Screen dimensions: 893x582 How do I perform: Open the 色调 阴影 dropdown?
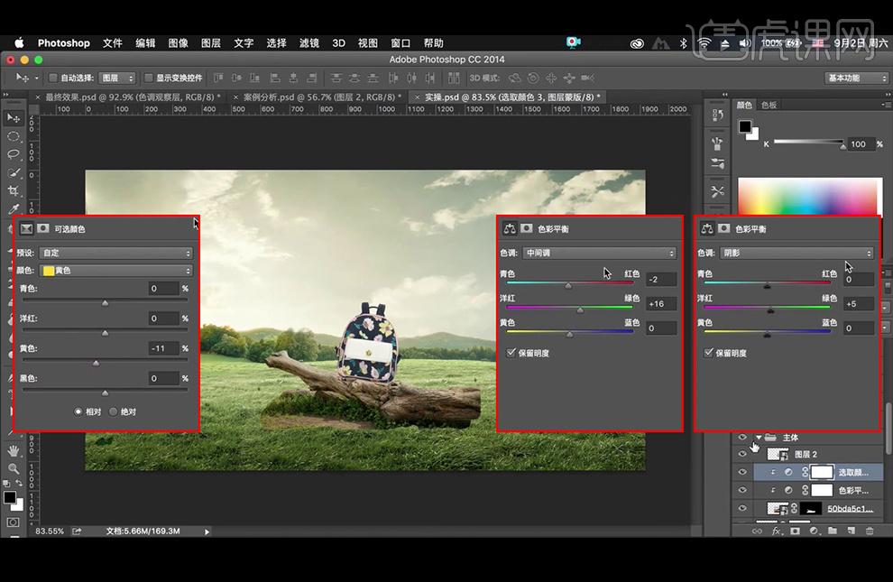click(x=796, y=253)
